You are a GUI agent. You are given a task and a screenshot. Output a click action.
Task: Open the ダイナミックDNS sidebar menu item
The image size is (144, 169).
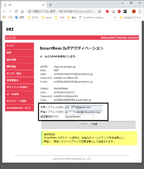(x=19, y=87)
